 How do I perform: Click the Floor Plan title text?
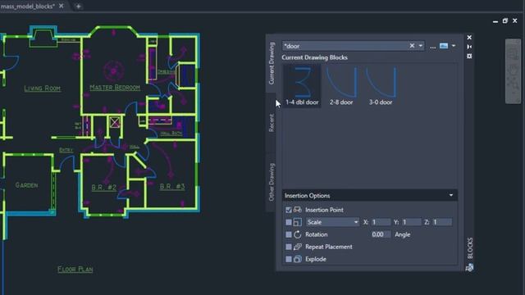[x=75, y=270]
